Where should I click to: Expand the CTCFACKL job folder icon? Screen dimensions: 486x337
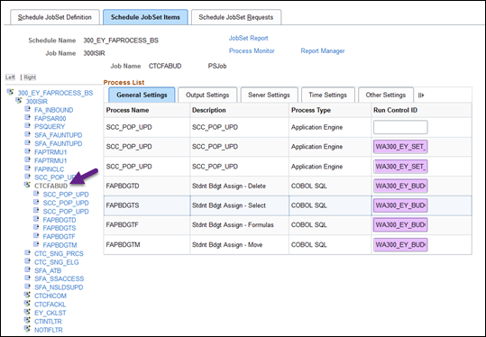point(28,304)
